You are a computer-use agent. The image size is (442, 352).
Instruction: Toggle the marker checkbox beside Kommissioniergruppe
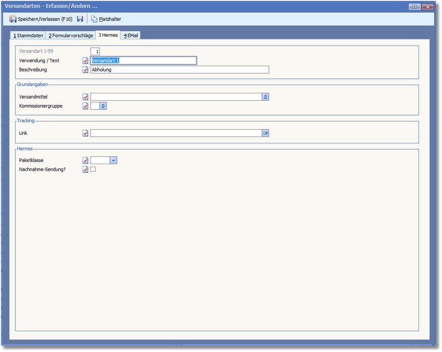(x=86, y=106)
